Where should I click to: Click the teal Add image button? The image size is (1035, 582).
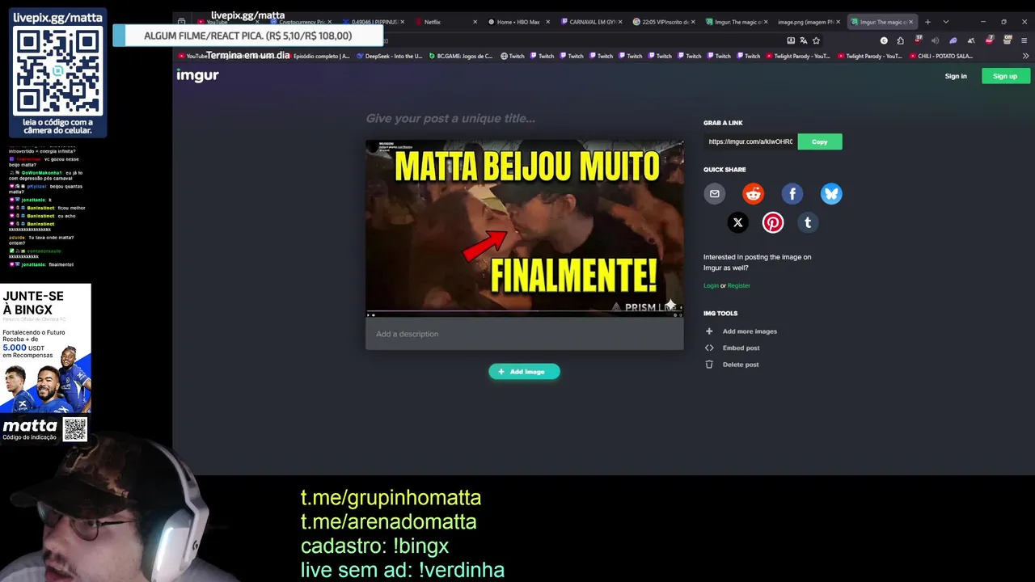click(x=524, y=372)
